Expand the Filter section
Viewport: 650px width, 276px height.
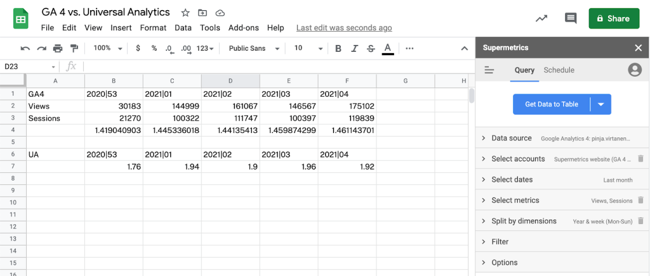click(562, 241)
